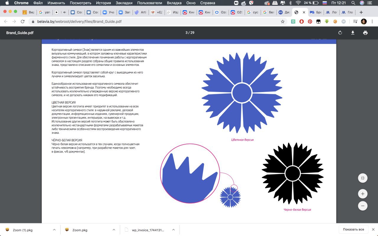The width and height of the screenshot is (378, 236).
Task: Open Creative Cloud menu bar icon
Action: (267, 3)
